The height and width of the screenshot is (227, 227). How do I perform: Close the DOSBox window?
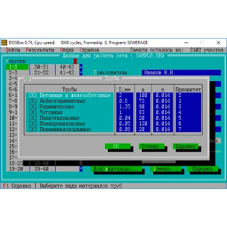218,43
